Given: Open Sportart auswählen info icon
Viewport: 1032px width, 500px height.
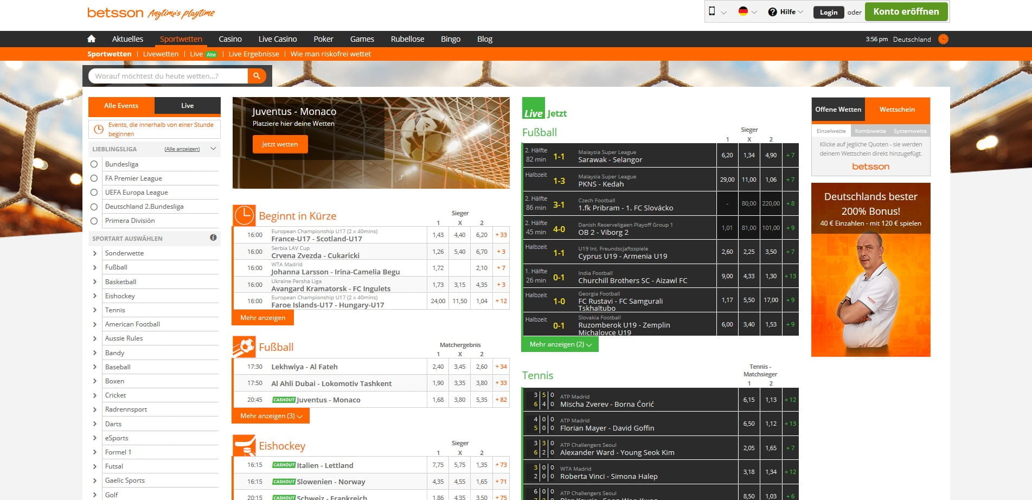Looking at the screenshot, I should point(213,238).
